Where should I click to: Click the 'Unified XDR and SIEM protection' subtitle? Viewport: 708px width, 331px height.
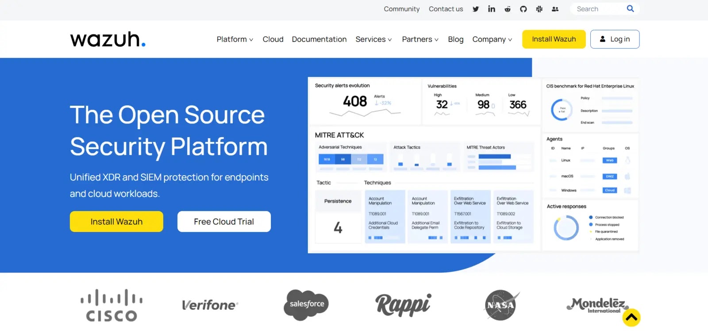pos(169,185)
